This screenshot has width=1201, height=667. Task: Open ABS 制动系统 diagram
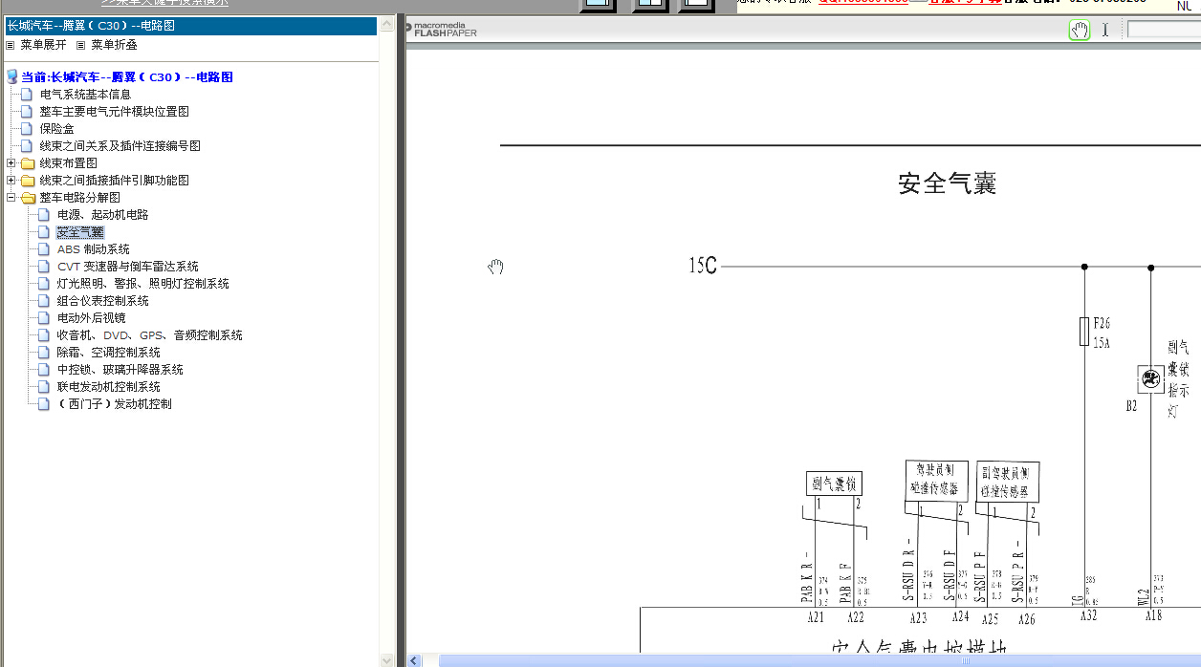(x=93, y=249)
